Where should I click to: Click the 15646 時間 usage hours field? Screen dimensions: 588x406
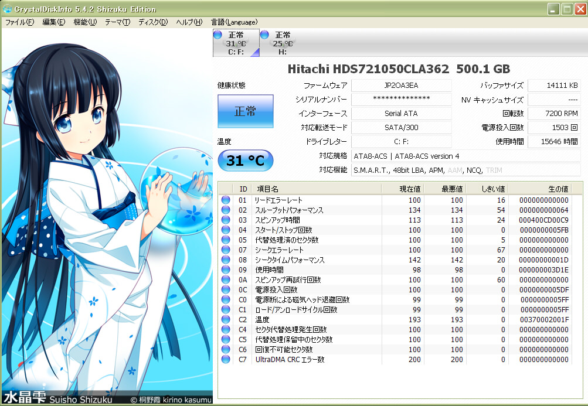[x=554, y=142]
